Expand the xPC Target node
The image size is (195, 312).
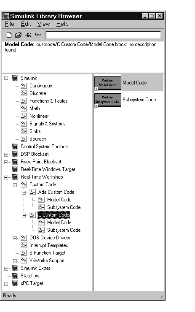[6, 284]
